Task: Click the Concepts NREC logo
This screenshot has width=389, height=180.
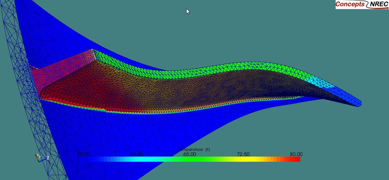Action: coord(362,4)
